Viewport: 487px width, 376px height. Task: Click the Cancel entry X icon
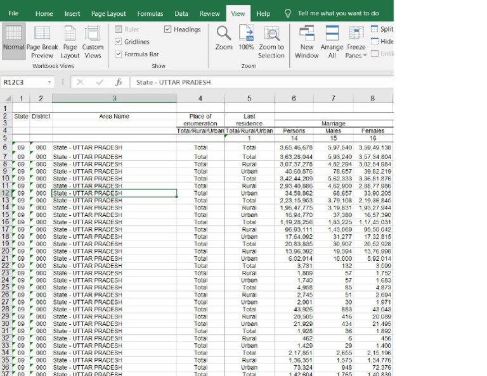(x=80, y=82)
